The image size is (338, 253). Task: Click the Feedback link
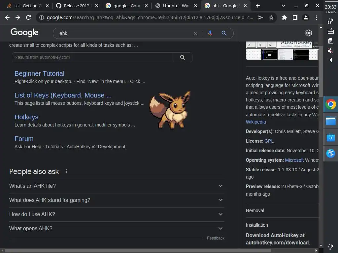216,238
